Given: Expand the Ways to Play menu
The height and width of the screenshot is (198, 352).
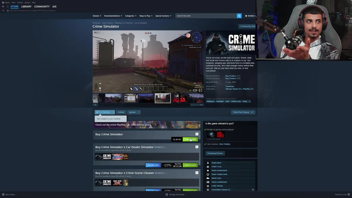Looking at the screenshot, I should pyautogui.click(x=146, y=16).
